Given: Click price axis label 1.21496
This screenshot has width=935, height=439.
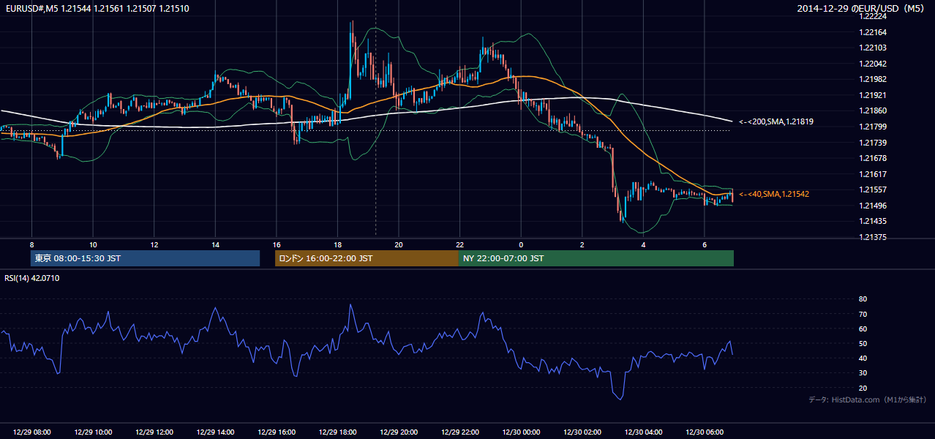Looking at the screenshot, I should [872, 206].
